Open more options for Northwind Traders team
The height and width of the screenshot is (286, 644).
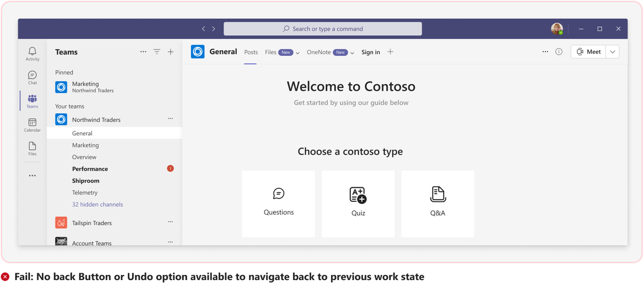tap(171, 119)
